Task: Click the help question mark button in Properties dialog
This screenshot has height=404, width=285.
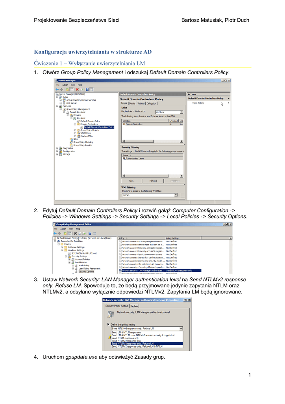Action: click(185, 300)
